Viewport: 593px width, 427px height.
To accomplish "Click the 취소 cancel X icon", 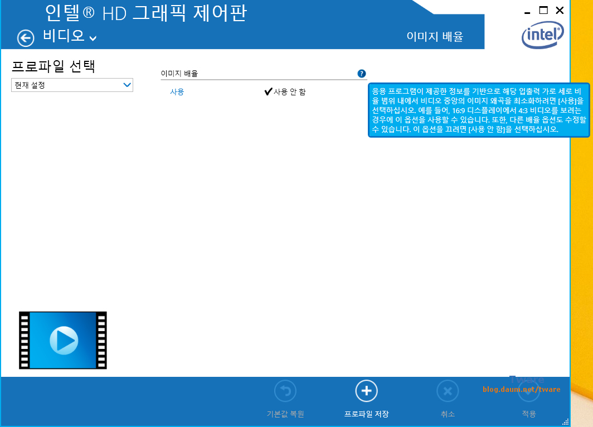I will click(448, 391).
